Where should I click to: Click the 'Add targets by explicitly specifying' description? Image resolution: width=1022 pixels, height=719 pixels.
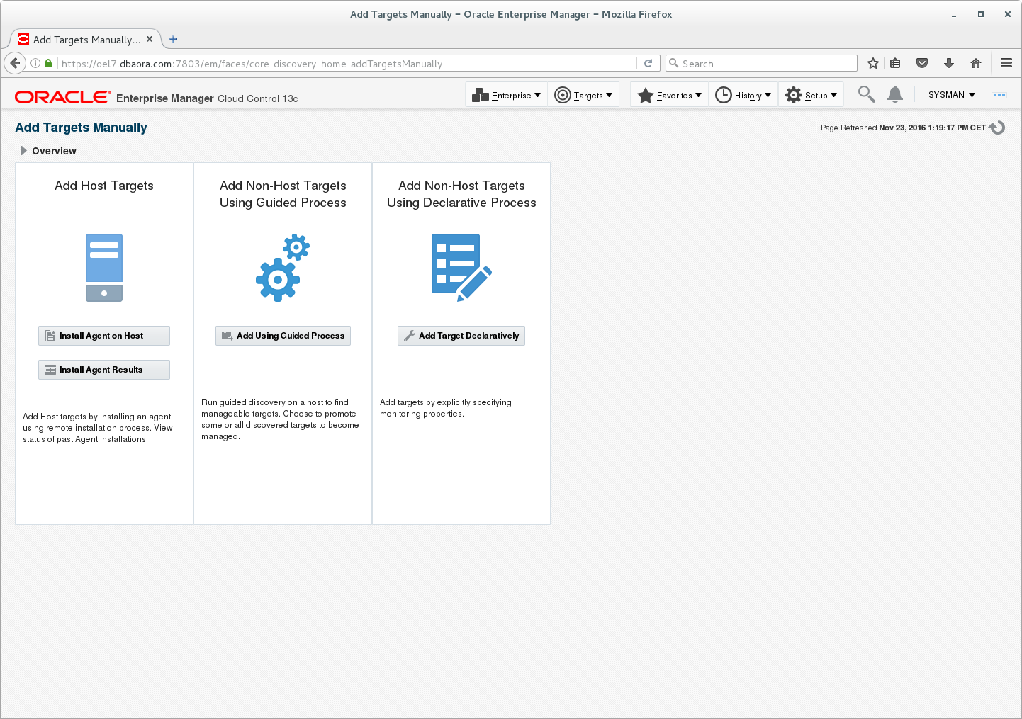[x=446, y=408]
